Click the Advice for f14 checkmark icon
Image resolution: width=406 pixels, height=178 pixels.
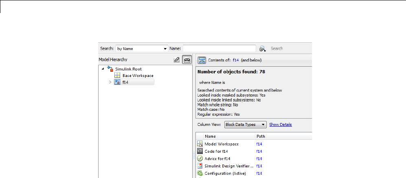(200, 158)
